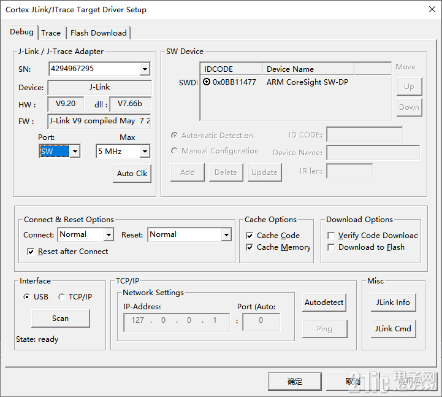Cancel with the 取消 button
Image resolution: width=442 pixels, height=397 pixels.
(x=353, y=382)
